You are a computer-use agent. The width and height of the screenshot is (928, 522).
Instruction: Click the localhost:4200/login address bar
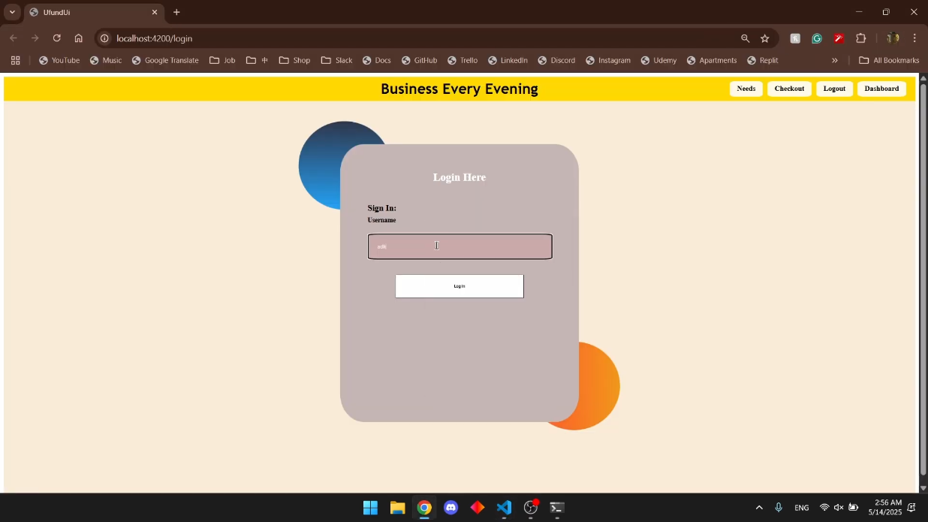tap(420, 38)
